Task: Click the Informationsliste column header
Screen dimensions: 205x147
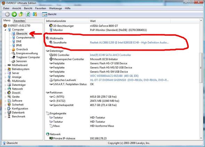Action: [x=67, y=21]
